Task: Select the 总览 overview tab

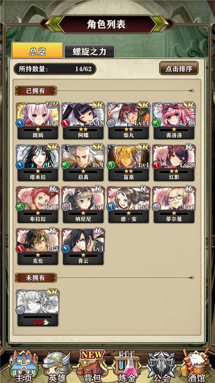Action: click(x=37, y=50)
